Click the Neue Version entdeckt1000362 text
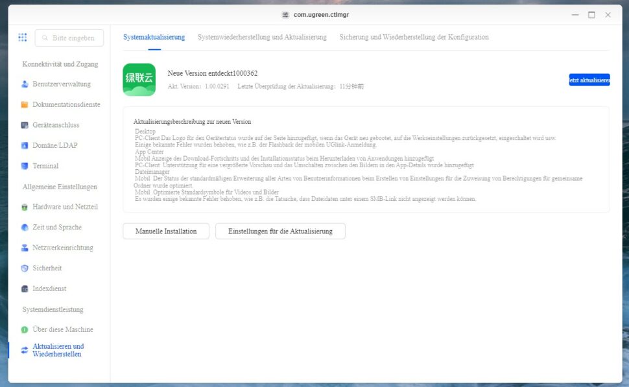 pos(213,73)
